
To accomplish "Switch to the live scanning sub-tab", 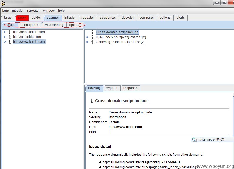I will click(53, 25).
